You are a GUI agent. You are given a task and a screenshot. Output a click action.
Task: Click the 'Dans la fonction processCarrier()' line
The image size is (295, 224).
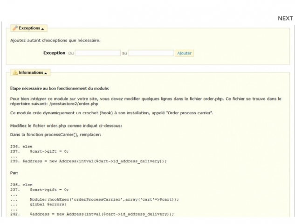pyautogui.click(x=55, y=135)
